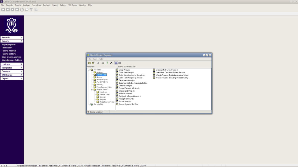Open the Options menu in main menu bar
Screen dimensions: 298x167
pos(63,5)
